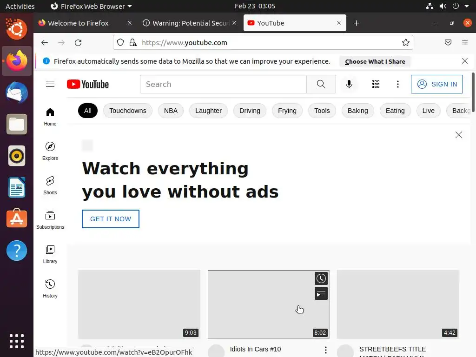Switch to Warning: Potential Security tab

(191, 23)
